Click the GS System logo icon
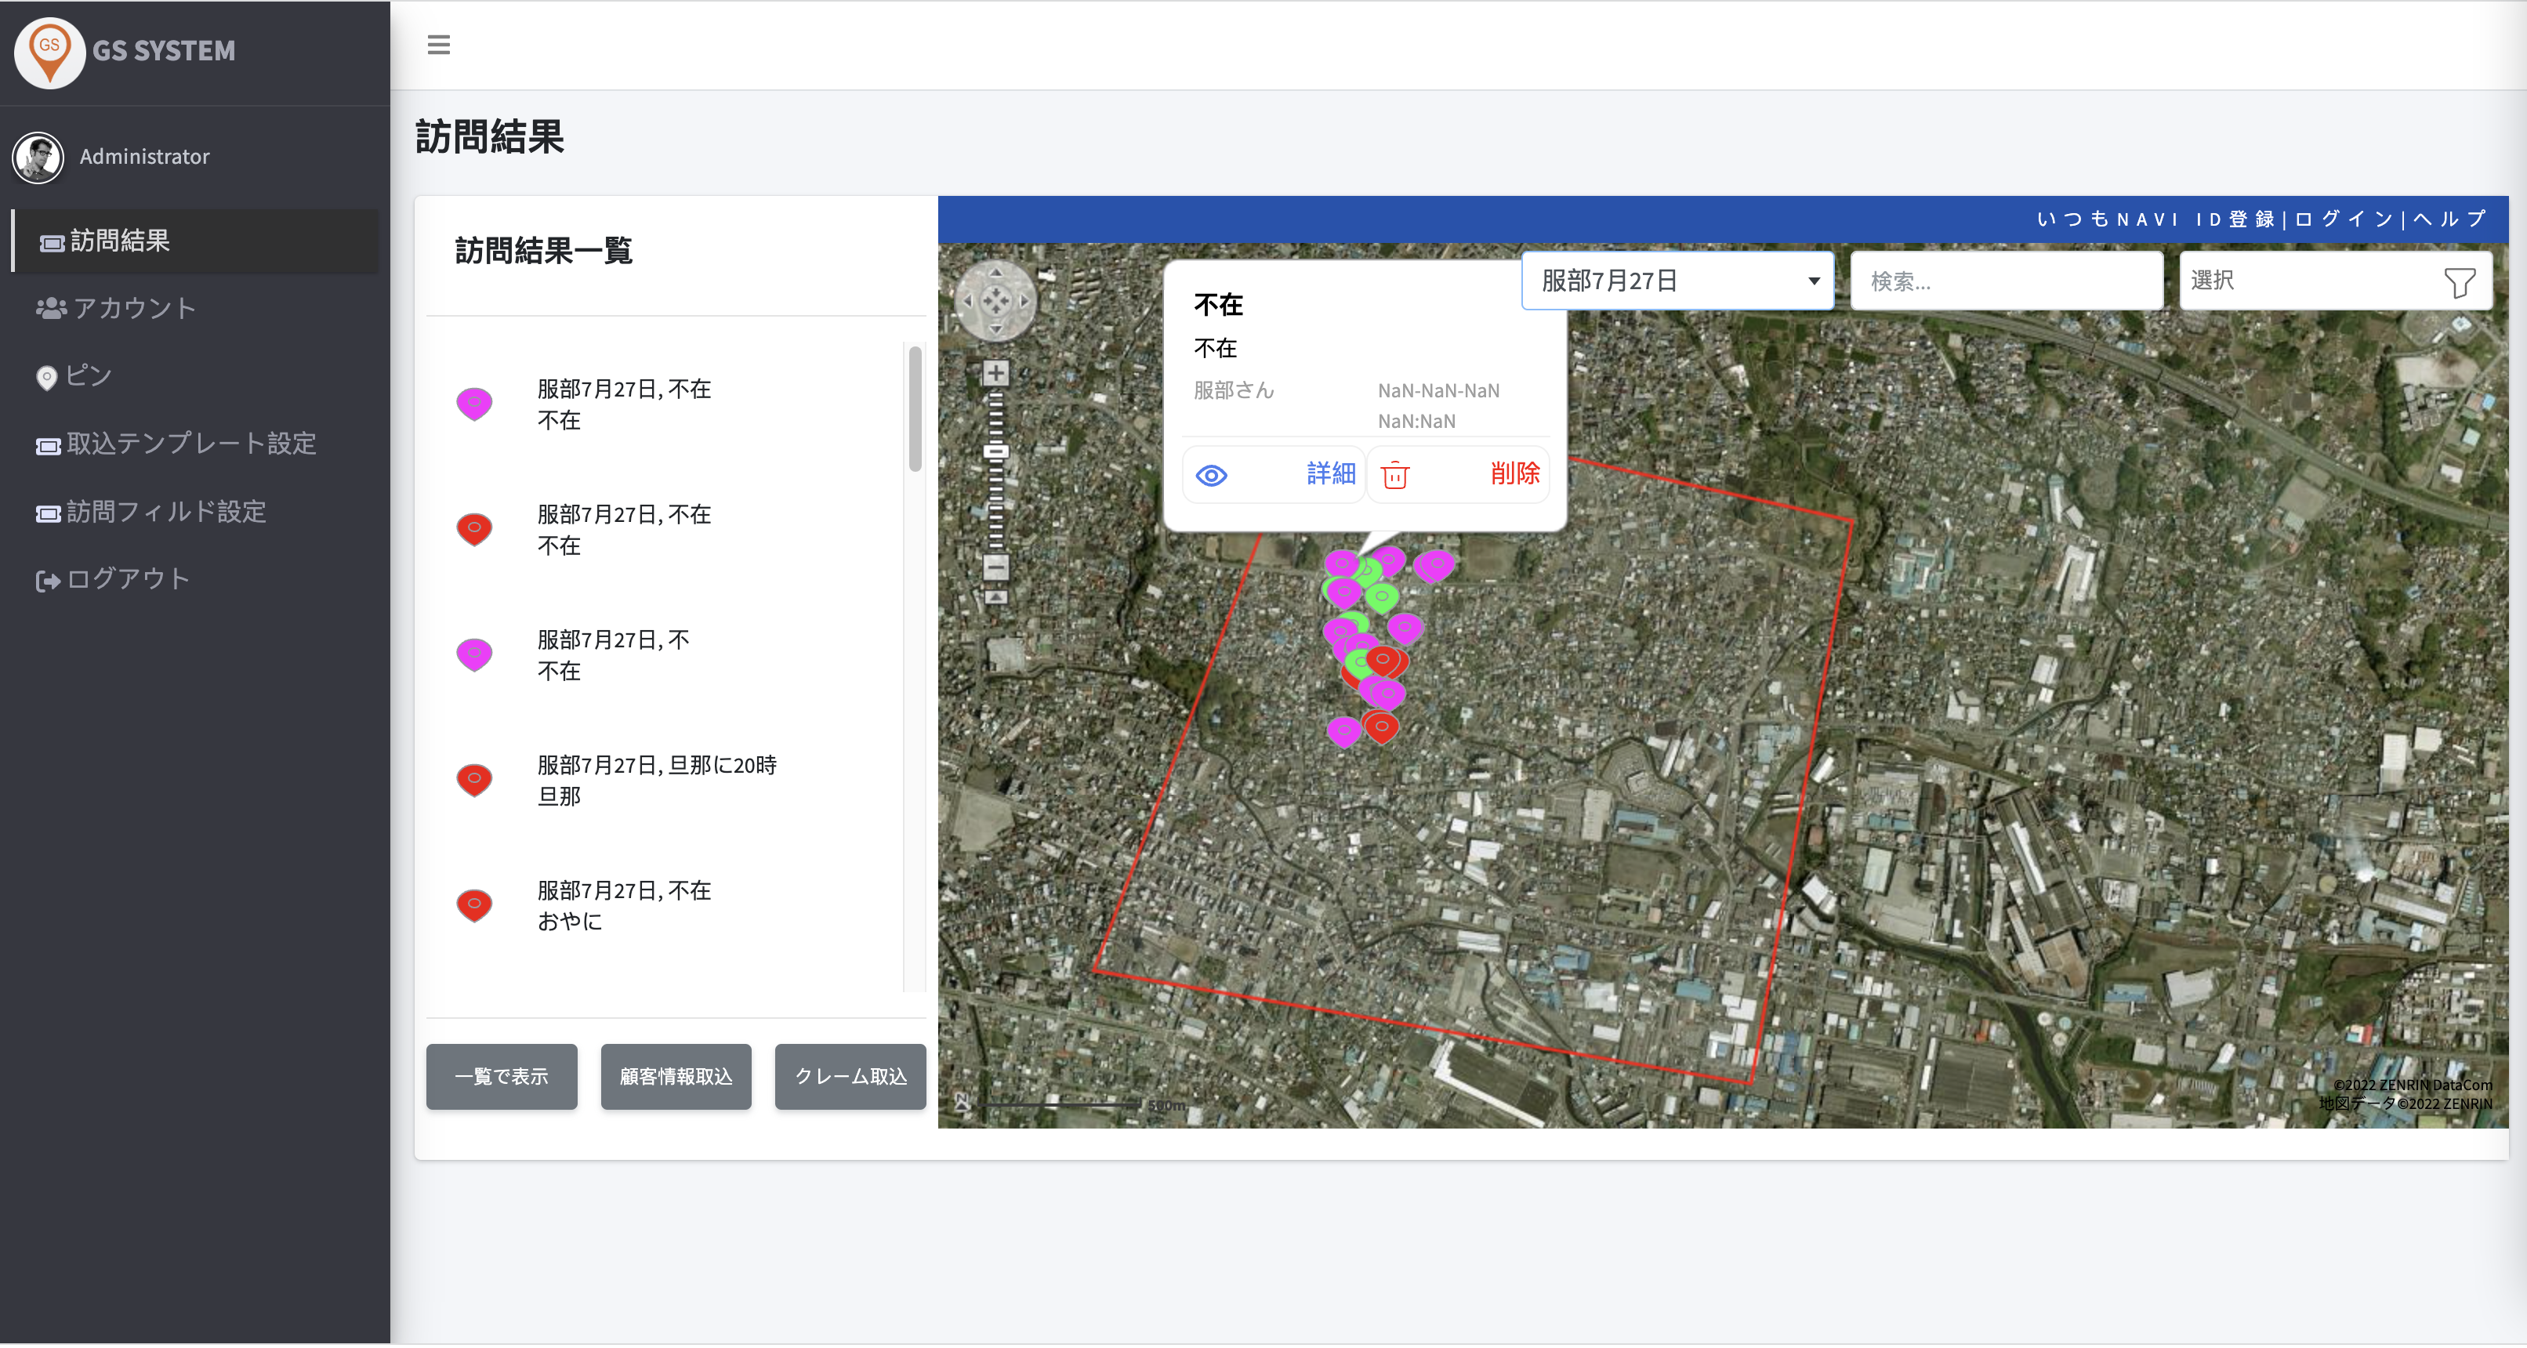Viewport: 2527px width, 1348px height. coord(49,52)
